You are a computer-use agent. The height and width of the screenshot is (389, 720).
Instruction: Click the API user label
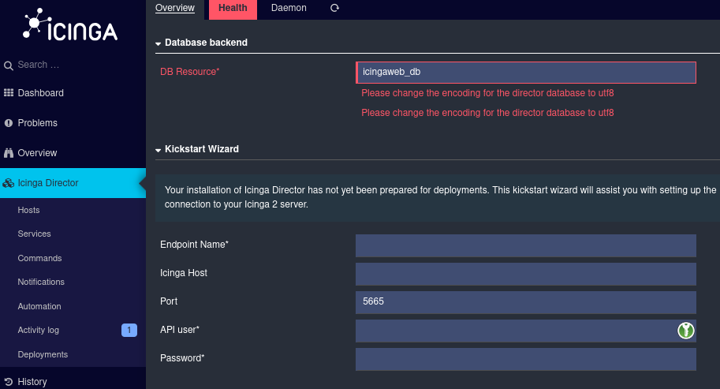tap(180, 330)
